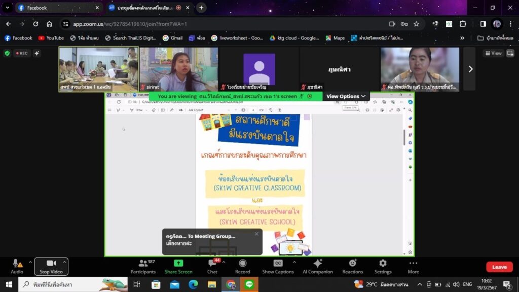Click the taskbar search box
The width and height of the screenshot is (519, 292).
[x=73, y=284]
